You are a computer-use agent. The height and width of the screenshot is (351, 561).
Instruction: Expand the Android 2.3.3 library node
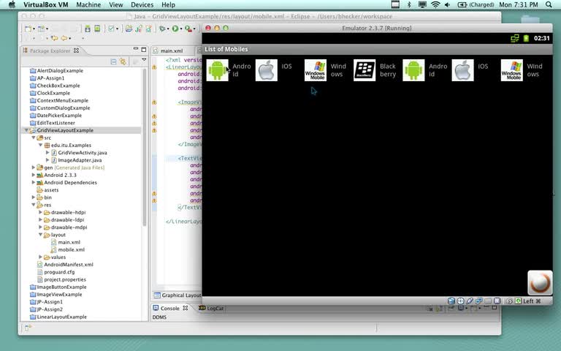(34, 175)
